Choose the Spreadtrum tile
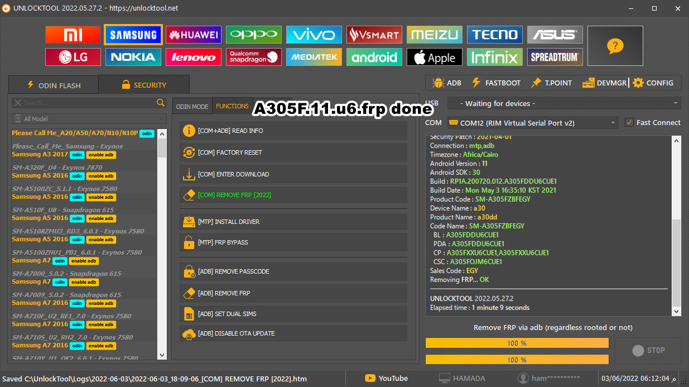The width and height of the screenshot is (689, 387). click(555, 57)
